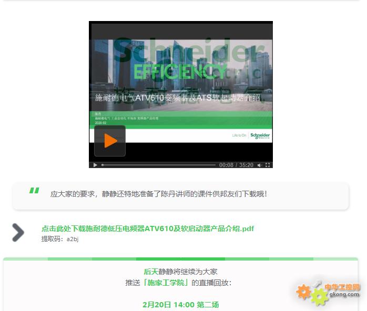Enter fullscreen mode on the video player
Viewport: 367px width, 311px height.
pyautogui.click(x=268, y=165)
